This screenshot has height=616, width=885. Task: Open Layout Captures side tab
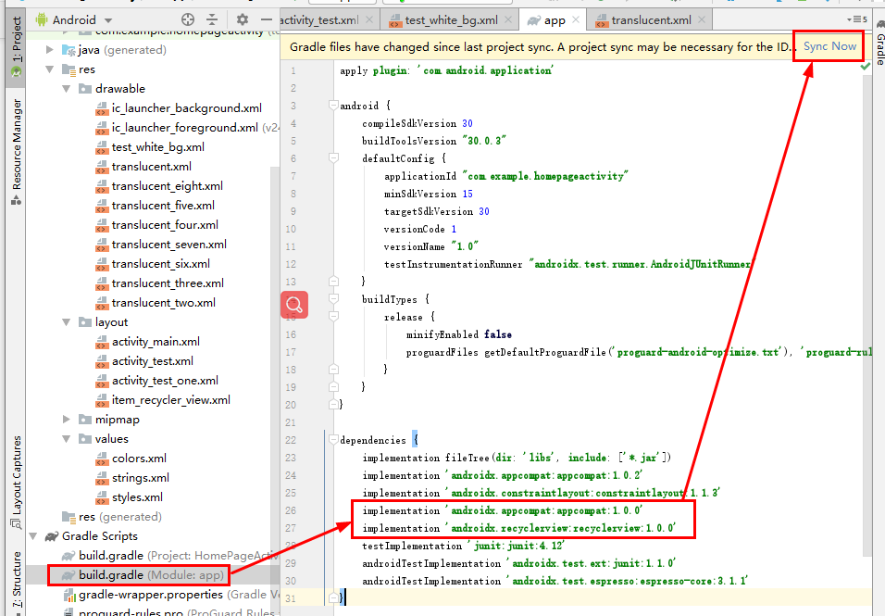click(x=17, y=482)
